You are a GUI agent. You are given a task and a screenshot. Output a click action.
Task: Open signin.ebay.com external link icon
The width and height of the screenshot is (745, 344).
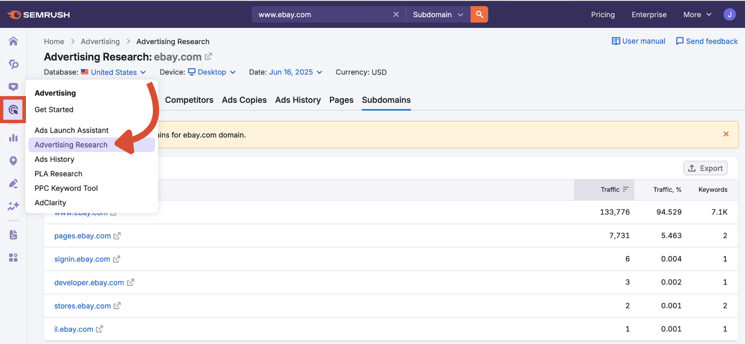(116, 259)
